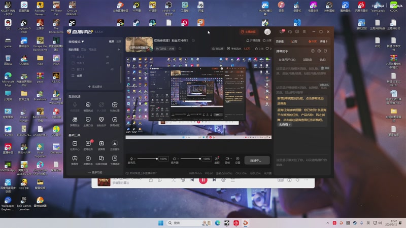Open 设置 next to 录制

(x=238, y=159)
